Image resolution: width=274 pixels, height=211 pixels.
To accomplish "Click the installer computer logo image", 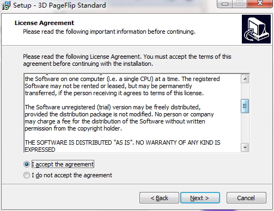I will pos(256,29).
